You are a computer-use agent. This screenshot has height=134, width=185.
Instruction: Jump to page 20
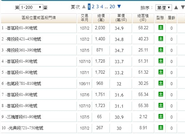pos(112,7)
